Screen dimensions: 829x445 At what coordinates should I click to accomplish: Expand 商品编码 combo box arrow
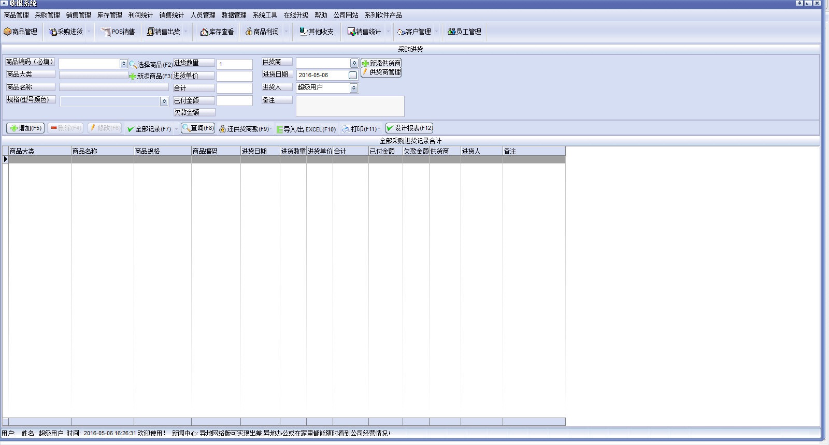(x=124, y=64)
